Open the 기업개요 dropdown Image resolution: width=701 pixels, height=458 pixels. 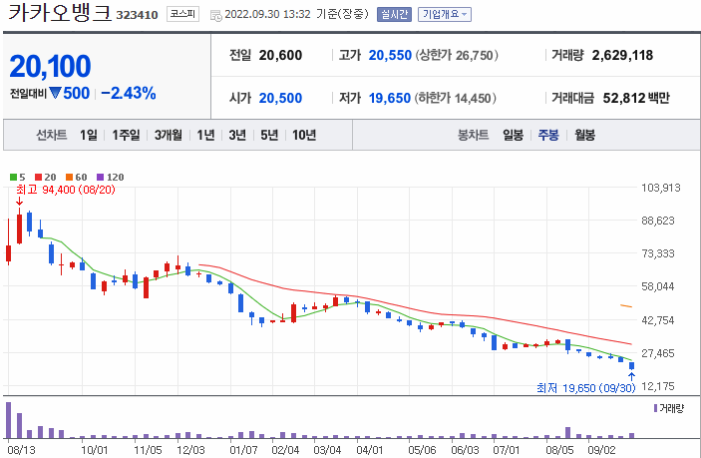(445, 14)
